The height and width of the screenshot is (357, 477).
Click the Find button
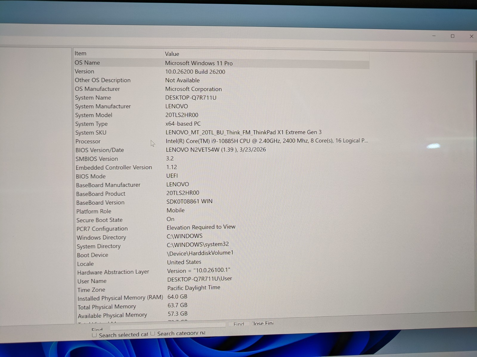pos(238,324)
